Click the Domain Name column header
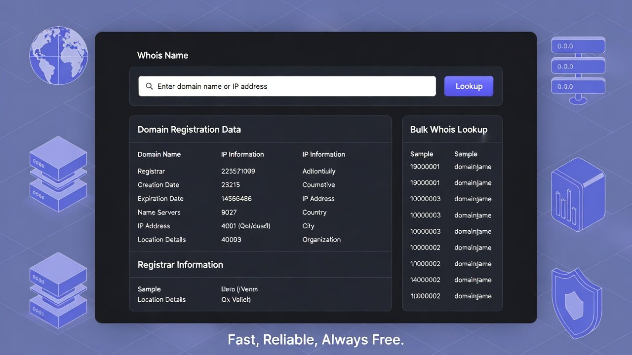Image resolution: width=632 pixels, height=355 pixels. pyautogui.click(x=159, y=154)
